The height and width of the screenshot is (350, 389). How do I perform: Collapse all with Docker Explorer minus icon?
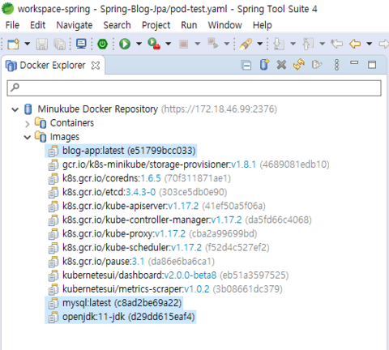coord(246,65)
